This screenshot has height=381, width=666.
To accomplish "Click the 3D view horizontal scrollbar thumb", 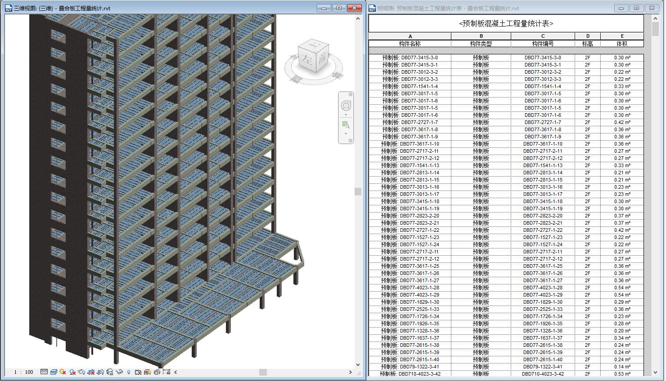I will (263, 372).
